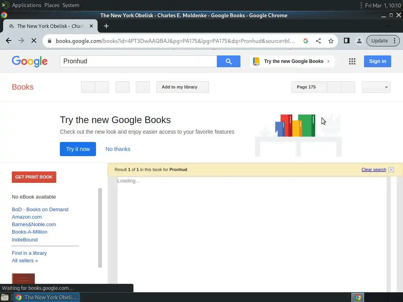Screen dimensions: 403x302
Task: Open Books-A-Million link
Action: (30, 232)
